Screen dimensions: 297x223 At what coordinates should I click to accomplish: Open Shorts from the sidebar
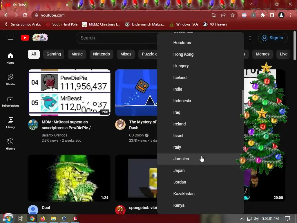[x=10, y=80]
